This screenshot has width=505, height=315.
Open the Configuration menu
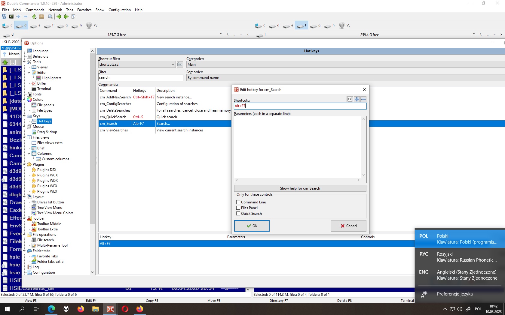click(119, 10)
